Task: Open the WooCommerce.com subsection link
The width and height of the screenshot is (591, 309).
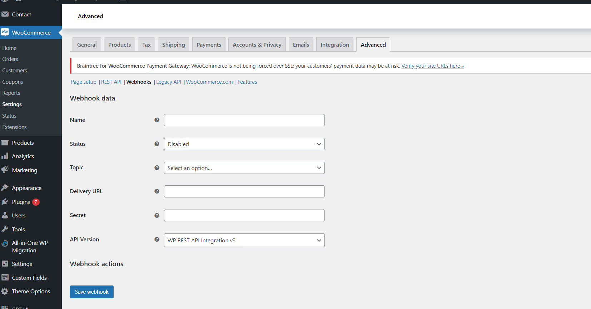Action: 209,82
